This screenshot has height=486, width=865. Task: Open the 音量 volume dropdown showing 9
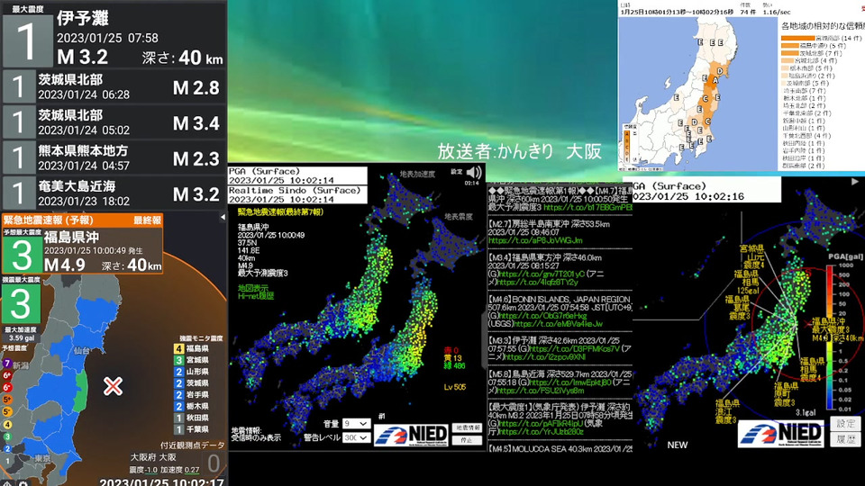[357, 423]
